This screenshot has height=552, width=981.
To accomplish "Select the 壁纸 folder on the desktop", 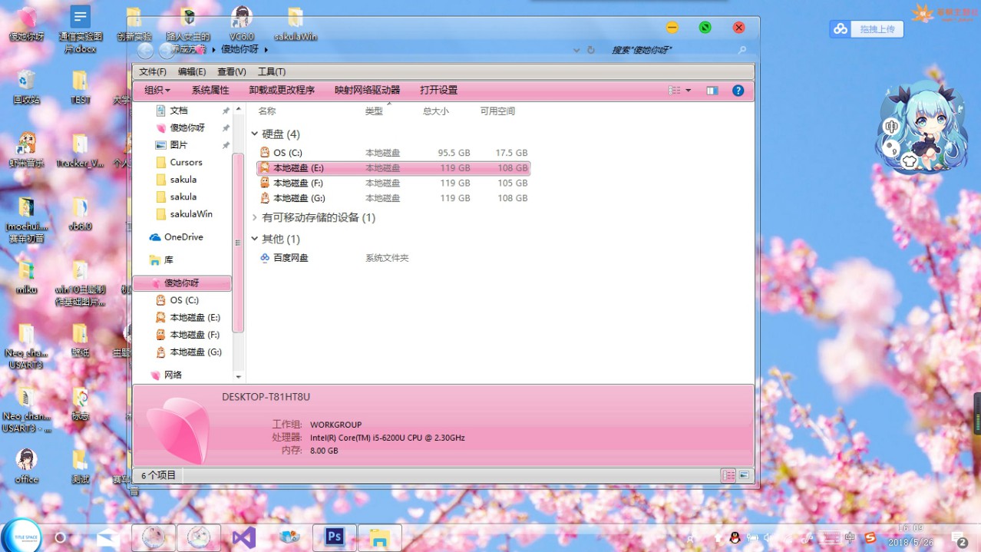I will (x=80, y=341).
